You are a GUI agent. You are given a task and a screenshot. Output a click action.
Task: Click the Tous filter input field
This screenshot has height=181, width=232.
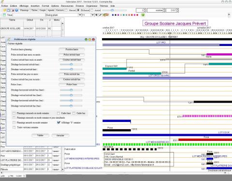pos(29,15)
